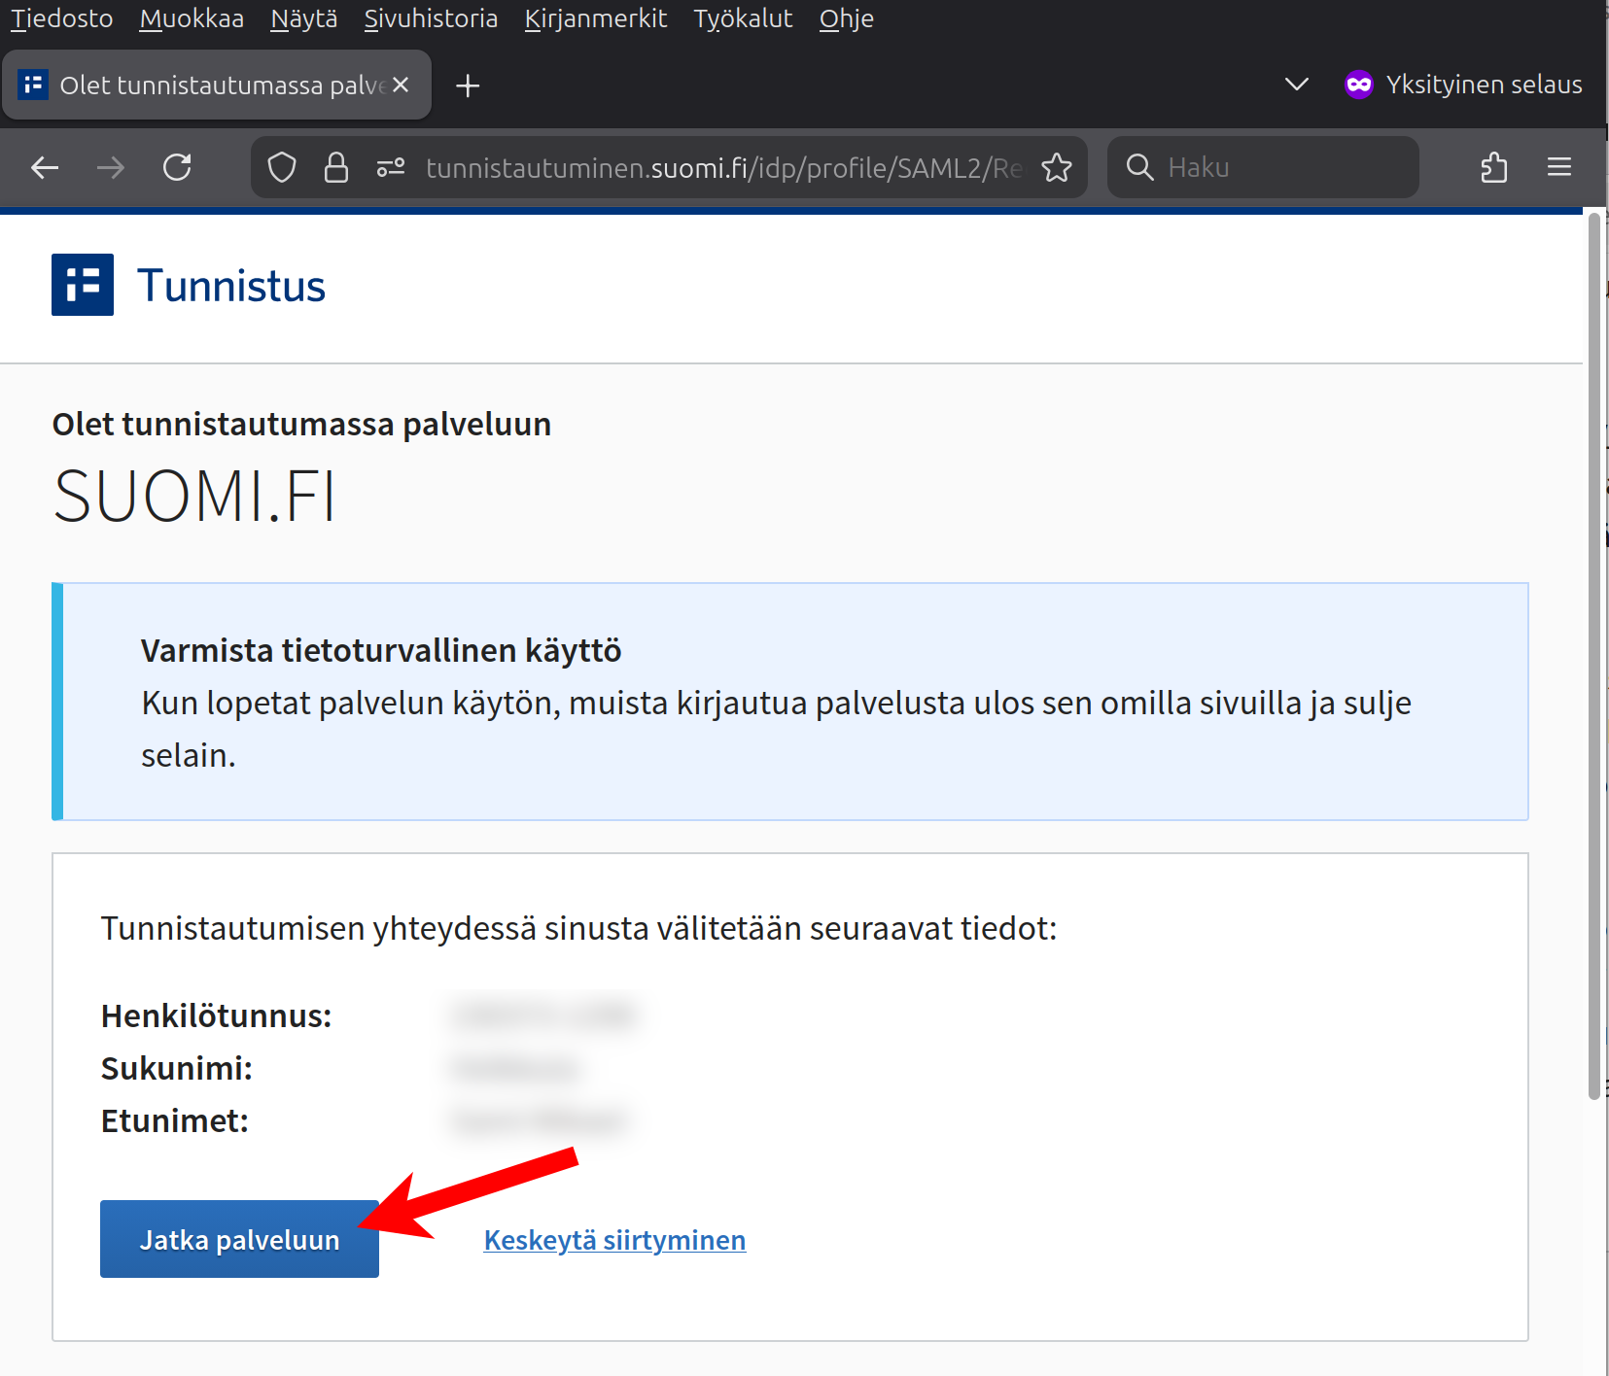
Task: Open the Työkalut menu
Action: pyautogui.click(x=743, y=18)
